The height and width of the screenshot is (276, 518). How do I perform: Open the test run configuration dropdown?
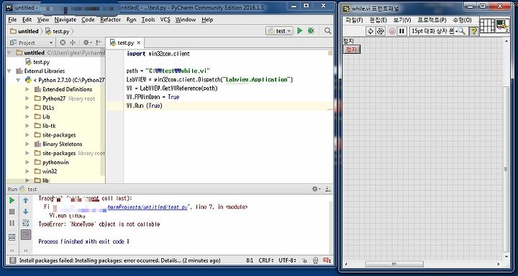(279, 31)
